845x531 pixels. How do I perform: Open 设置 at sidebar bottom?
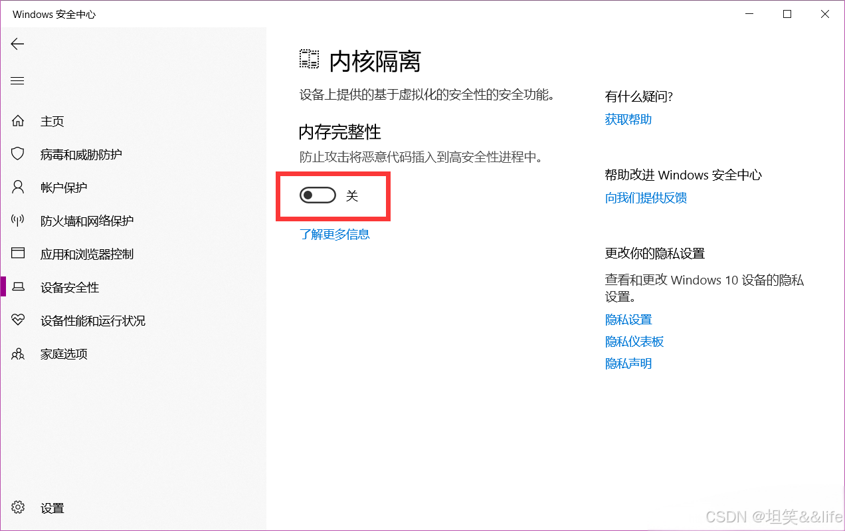point(133,508)
